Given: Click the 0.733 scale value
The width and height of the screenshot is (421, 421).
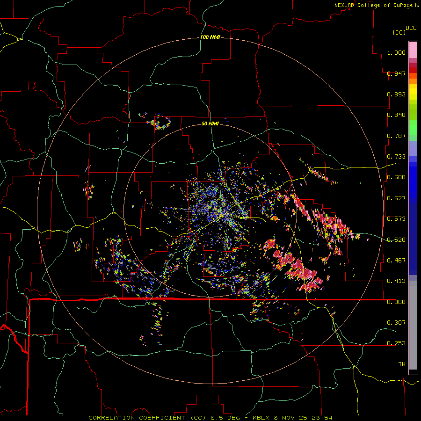Looking at the screenshot, I should pos(396,157).
